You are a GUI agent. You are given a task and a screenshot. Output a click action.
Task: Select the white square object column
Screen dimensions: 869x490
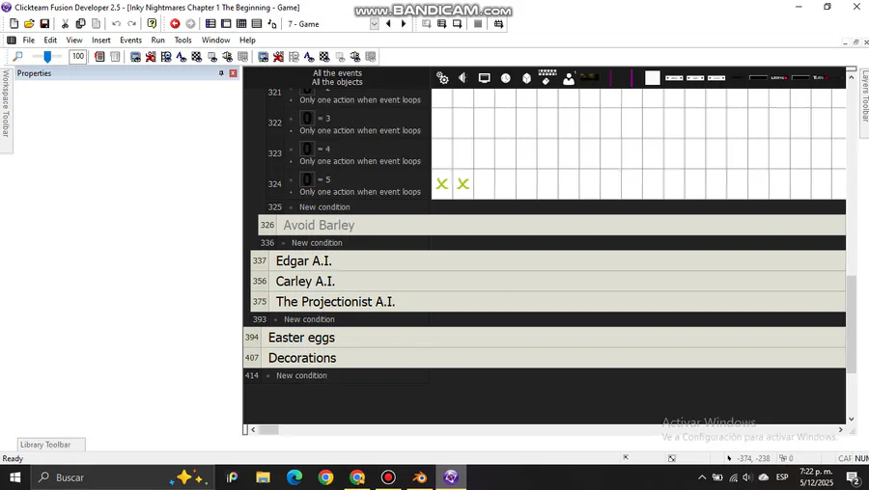click(x=653, y=78)
